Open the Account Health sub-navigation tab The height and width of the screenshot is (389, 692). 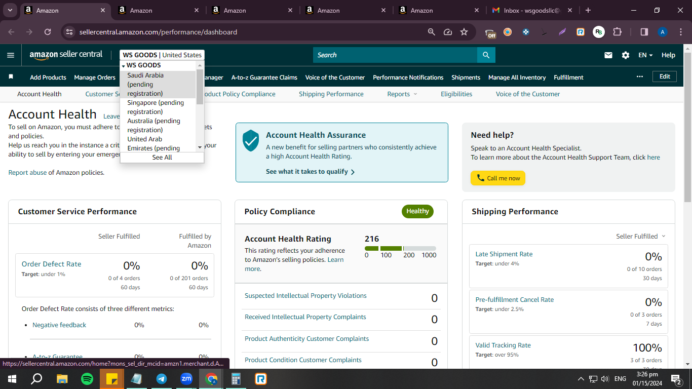[40, 94]
